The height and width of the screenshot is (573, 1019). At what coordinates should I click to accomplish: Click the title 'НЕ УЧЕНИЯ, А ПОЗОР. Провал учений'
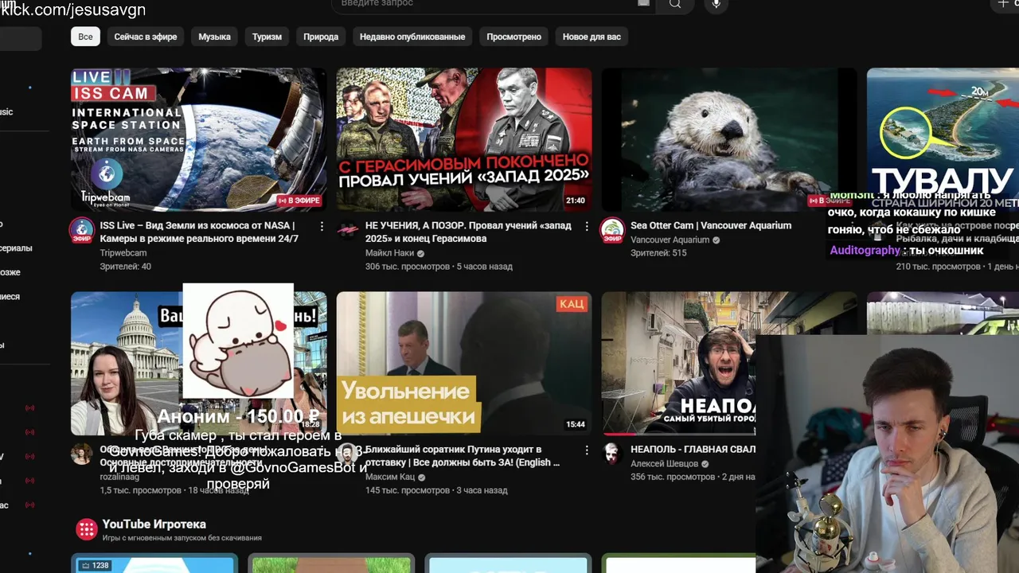pyautogui.click(x=468, y=232)
